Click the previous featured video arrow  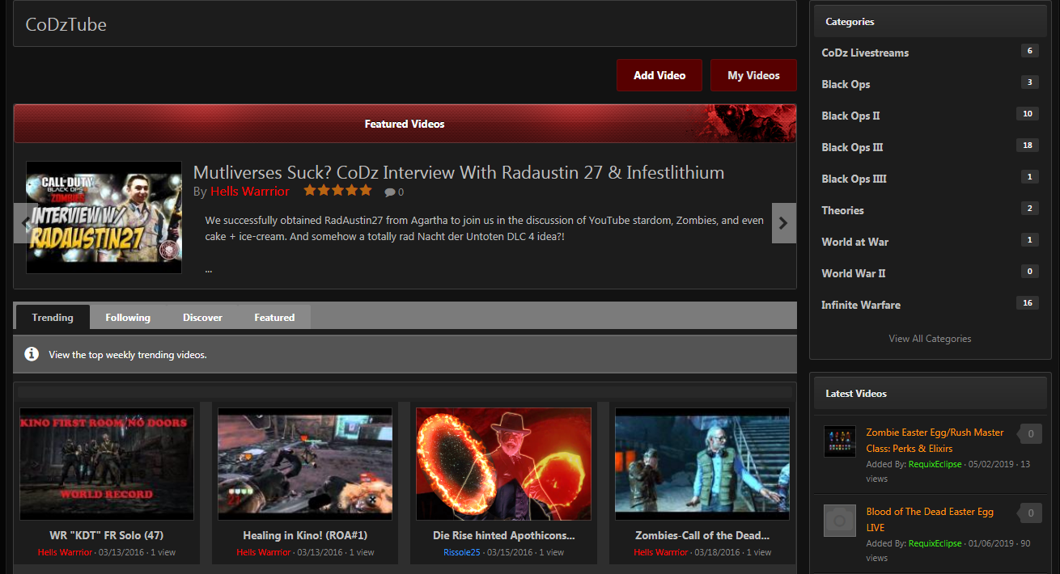(24, 222)
